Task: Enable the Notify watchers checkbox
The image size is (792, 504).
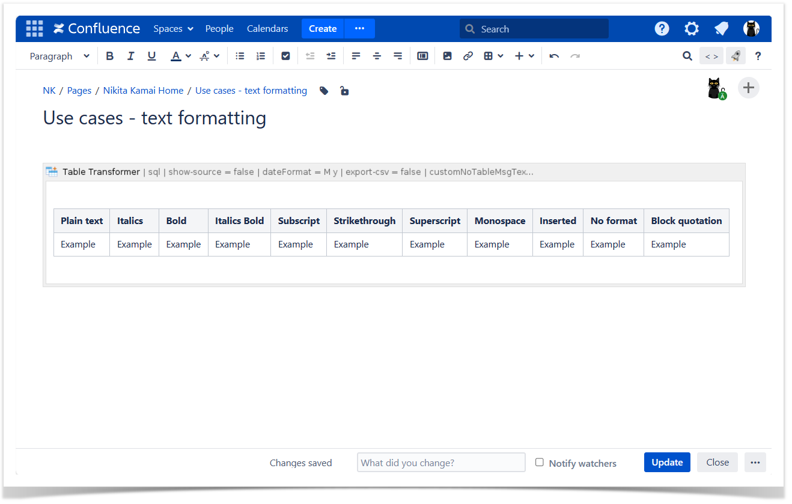Action: [x=540, y=463]
